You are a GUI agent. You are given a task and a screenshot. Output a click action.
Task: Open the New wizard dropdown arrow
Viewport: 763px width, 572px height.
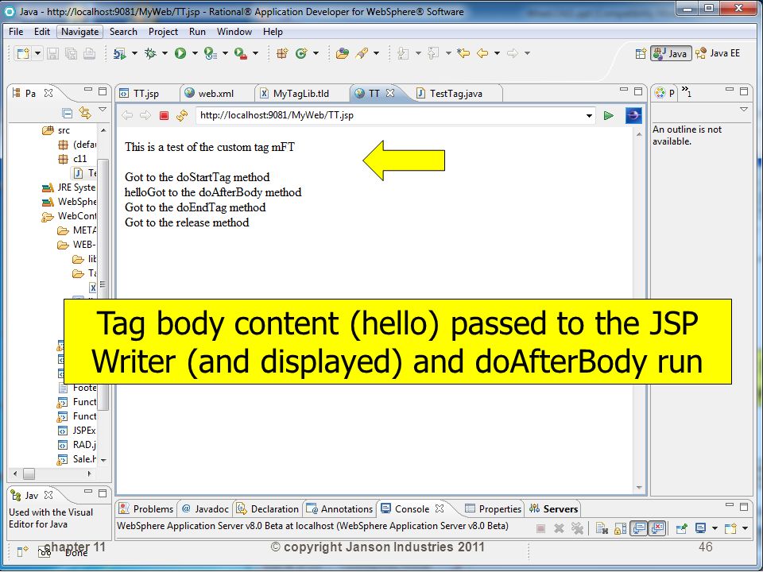tap(37, 53)
